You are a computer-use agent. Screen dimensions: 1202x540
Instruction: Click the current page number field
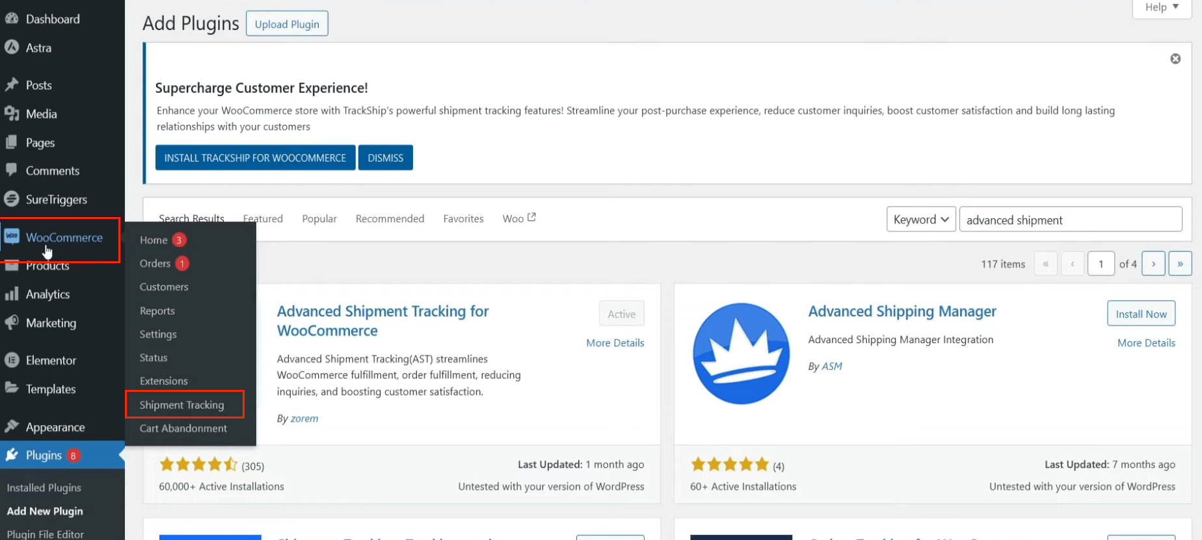click(x=1101, y=264)
